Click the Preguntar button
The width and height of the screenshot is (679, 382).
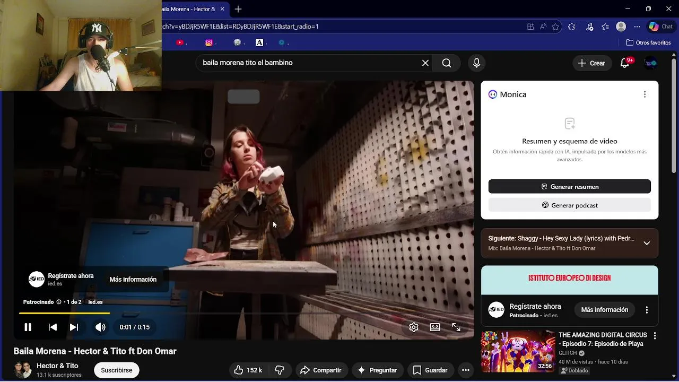pos(377,370)
